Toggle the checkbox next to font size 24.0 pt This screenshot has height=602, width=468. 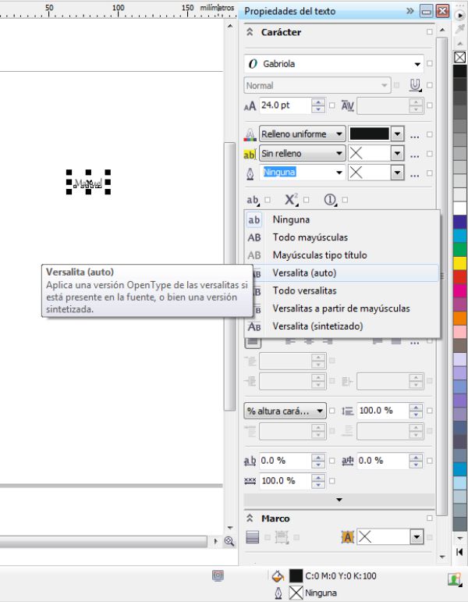(332, 105)
